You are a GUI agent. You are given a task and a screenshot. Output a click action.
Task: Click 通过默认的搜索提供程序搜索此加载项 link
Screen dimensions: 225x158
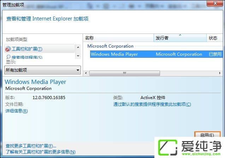pyautogui.click(x=152, y=104)
